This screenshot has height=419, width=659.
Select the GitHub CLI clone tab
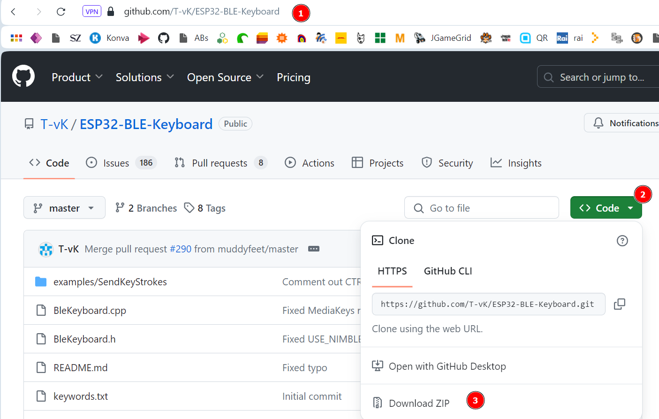pos(448,271)
